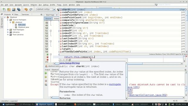
Task: Choose charAt(int index) completion item
Action: (123, 10)
